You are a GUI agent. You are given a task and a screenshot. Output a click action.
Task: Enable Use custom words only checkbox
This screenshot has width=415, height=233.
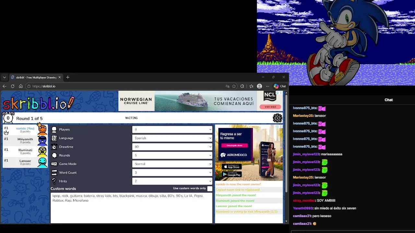[210, 188]
